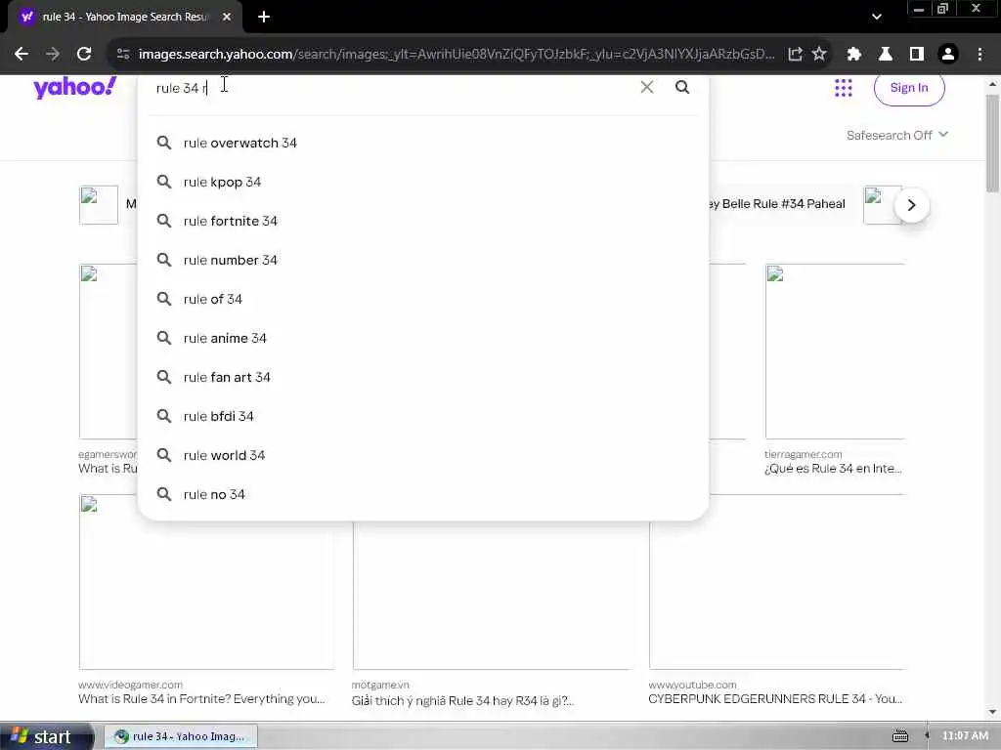Choose the rule no 34 suggestion
Image resolution: width=1001 pixels, height=750 pixels.
click(422, 494)
